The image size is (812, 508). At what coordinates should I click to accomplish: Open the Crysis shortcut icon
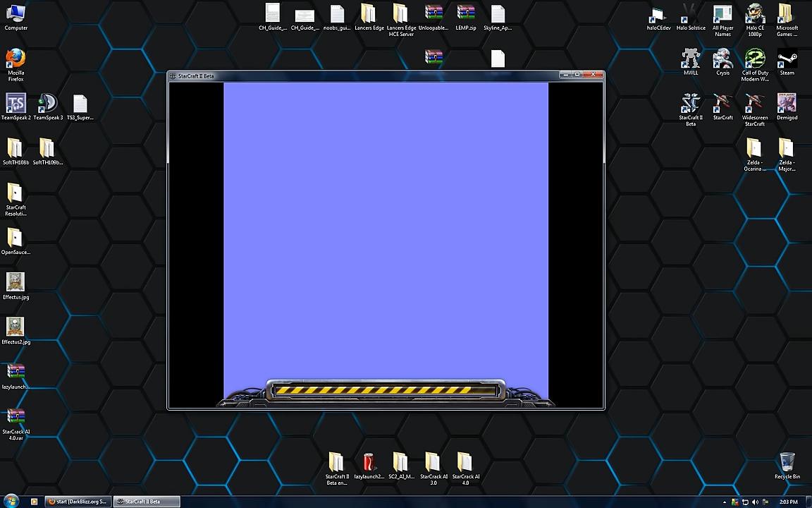pos(722,59)
